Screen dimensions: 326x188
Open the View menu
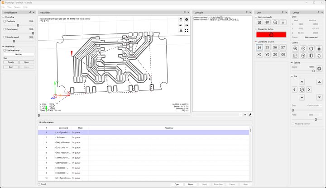pyautogui.click(x=10, y=7)
